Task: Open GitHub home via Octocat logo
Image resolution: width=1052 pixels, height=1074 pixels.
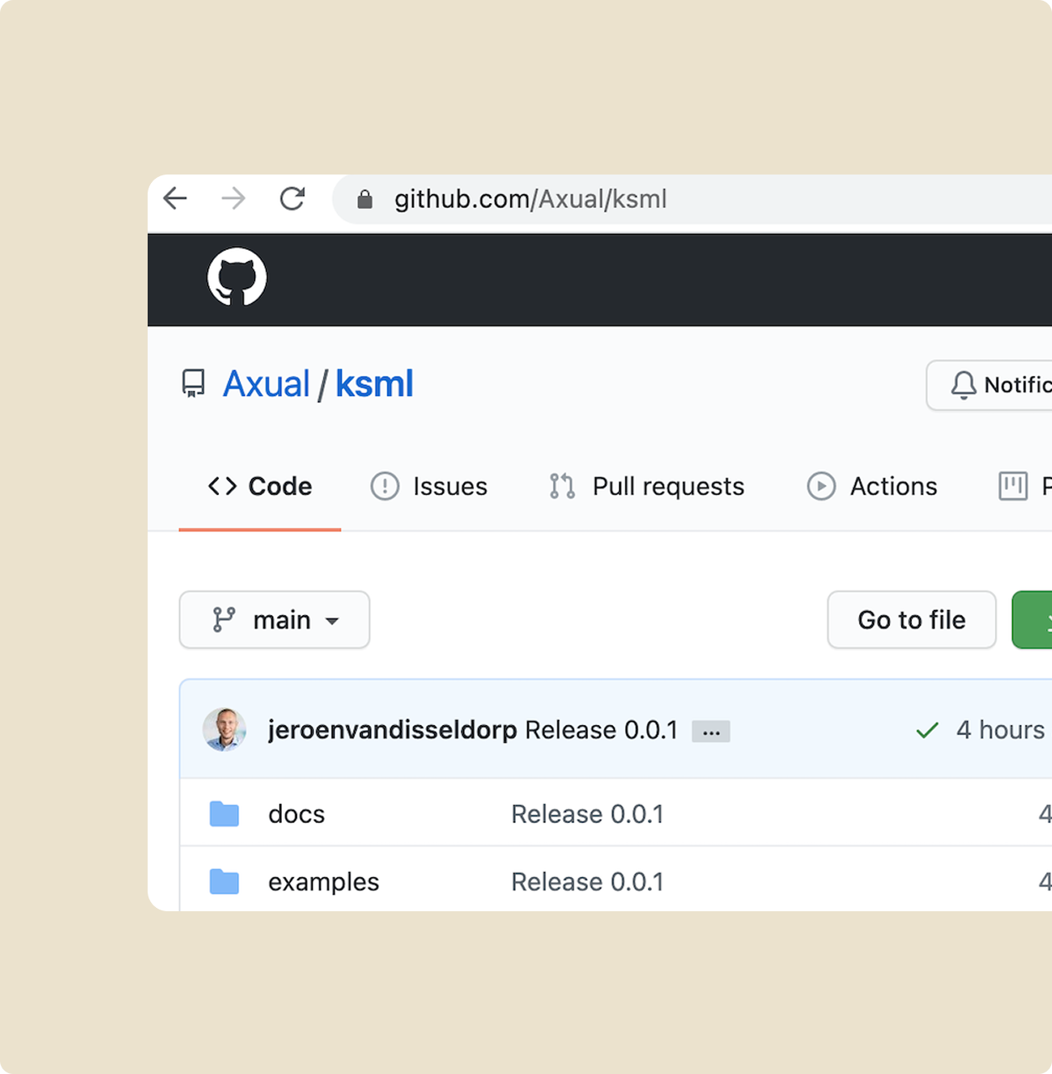Action: tap(237, 277)
